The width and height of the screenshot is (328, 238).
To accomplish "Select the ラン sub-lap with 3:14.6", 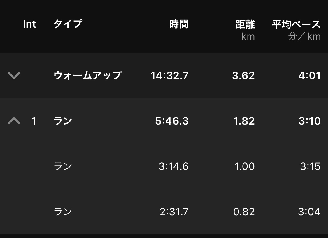I will pyautogui.click(x=63, y=166).
